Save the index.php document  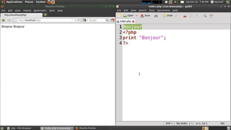pyautogui.click(x=145, y=16)
